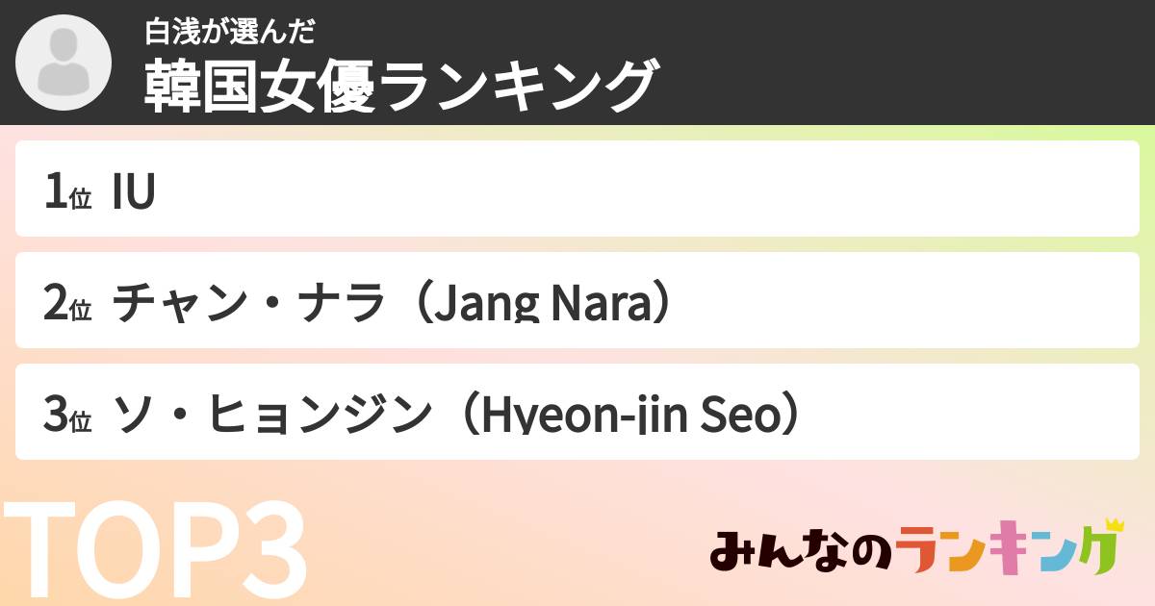Click the 2位 rank badge
Screen dimensions: 1155x606
[67, 305]
